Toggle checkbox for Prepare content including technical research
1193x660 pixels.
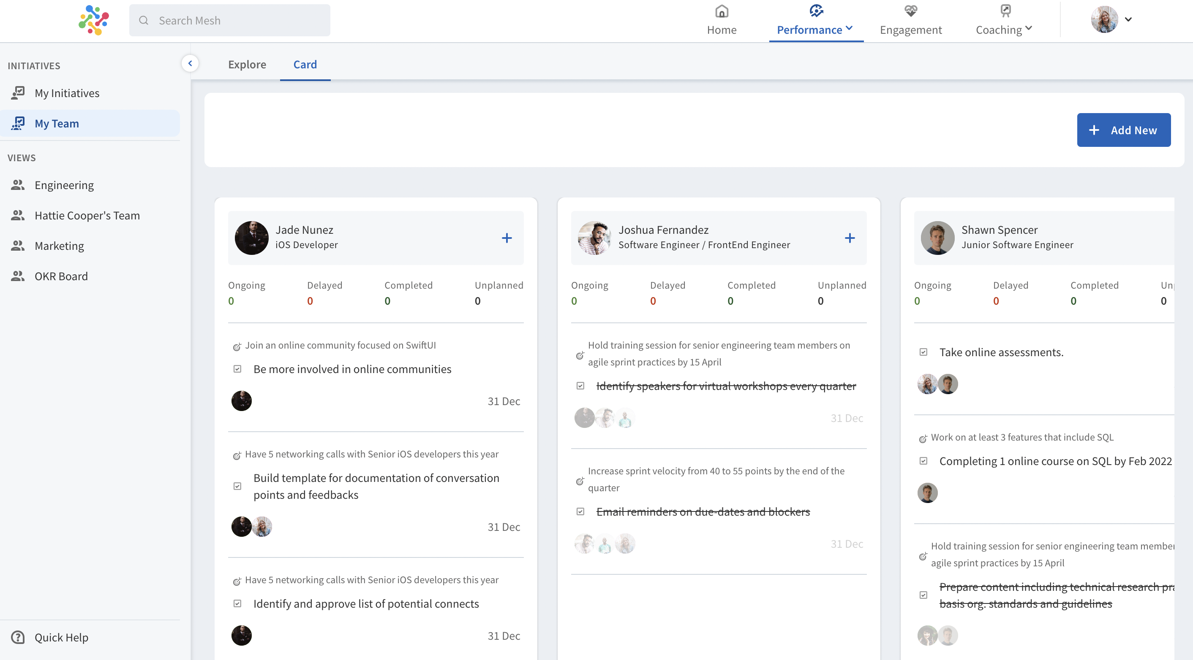[x=923, y=595]
